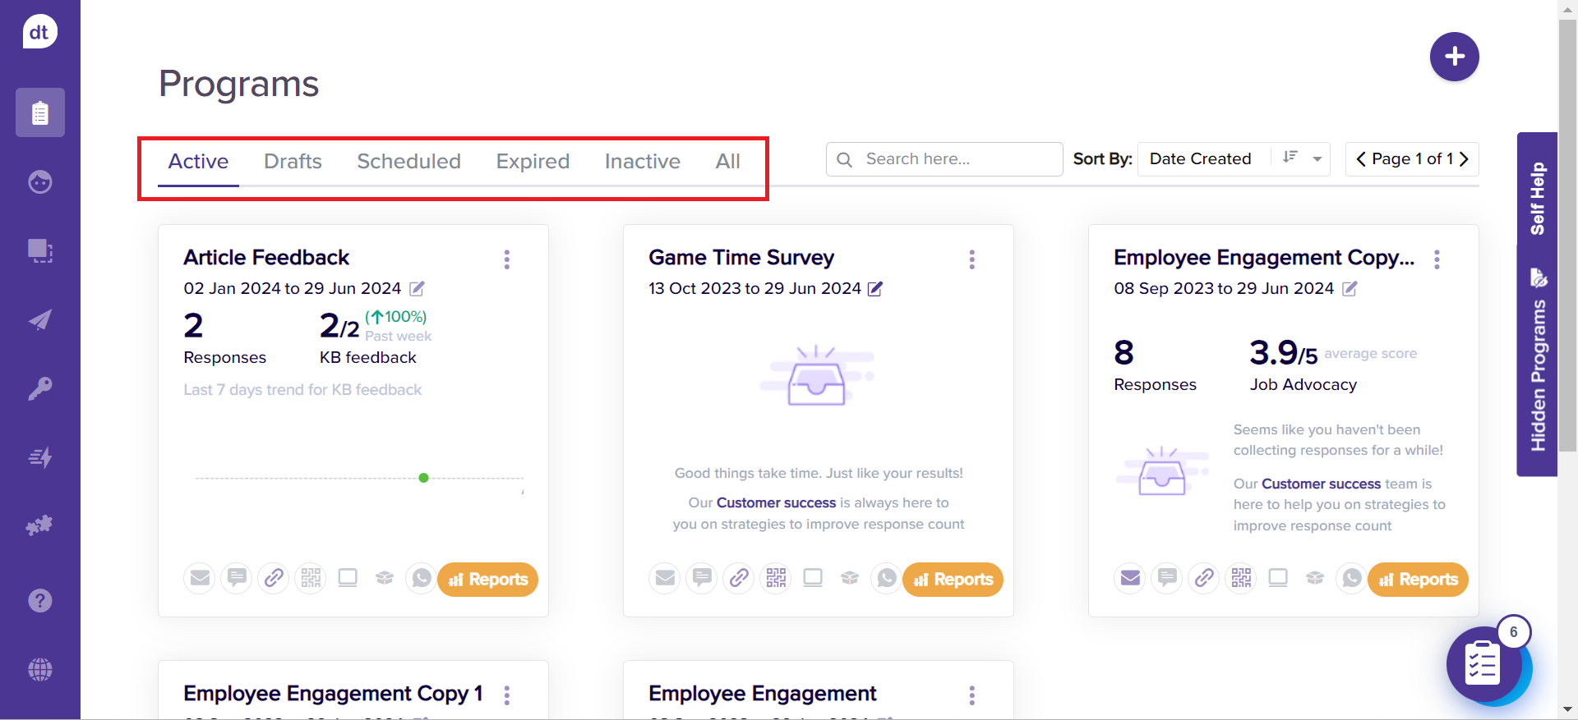Open the rocket share icon in sidebar
The height and width of the screenshot is (720, 1578).
pos(39,319)
